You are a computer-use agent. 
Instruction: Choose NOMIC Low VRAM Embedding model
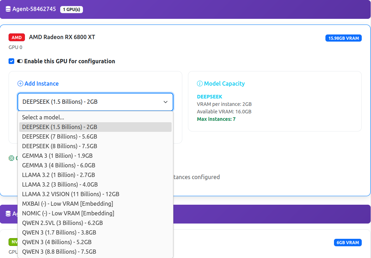click(68, 213)
